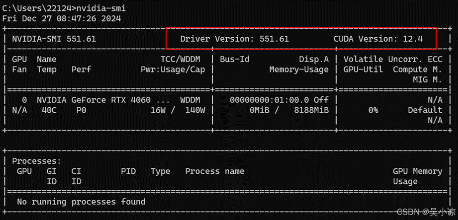This screenshot has height=220, width=458.
Task: Click the Perf column header
Action: pos(81,70)
